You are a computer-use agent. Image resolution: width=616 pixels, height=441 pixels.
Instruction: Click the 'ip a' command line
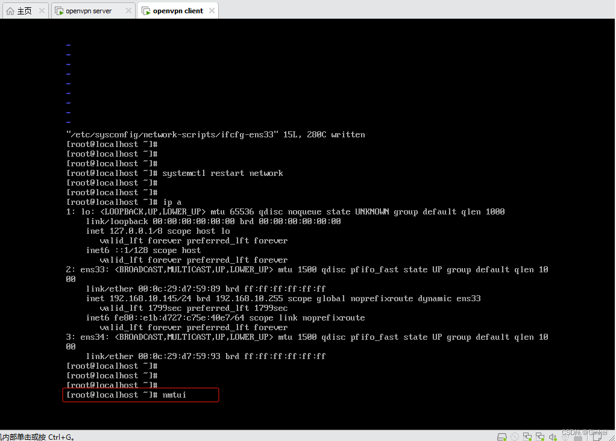(x=124, y=202)
